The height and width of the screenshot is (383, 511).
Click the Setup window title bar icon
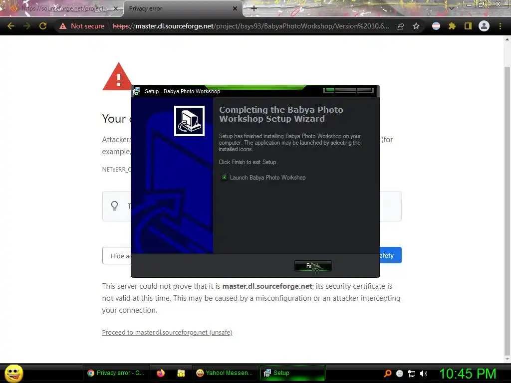click(136, 91)
